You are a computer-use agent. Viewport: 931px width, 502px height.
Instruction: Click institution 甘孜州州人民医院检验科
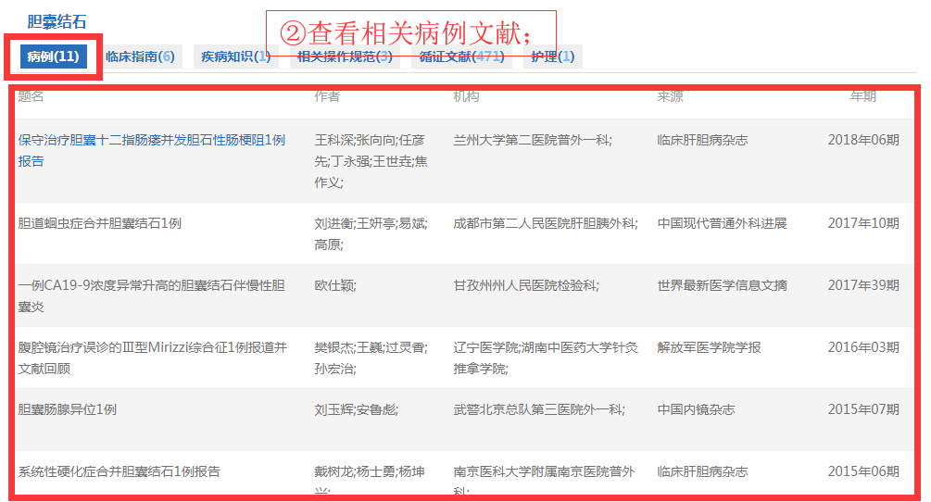[526, 285]
